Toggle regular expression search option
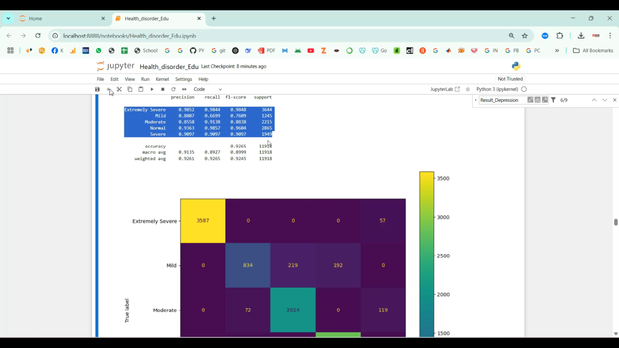Viewport: 619px width, 348px height. [x=545, y=100]
